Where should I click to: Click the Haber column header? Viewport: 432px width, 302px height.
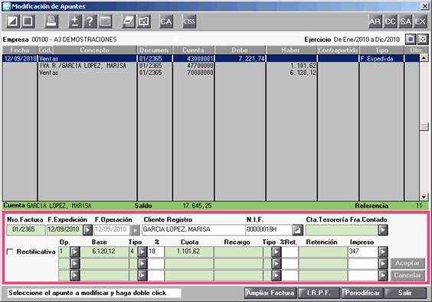(x=291, y=50)
